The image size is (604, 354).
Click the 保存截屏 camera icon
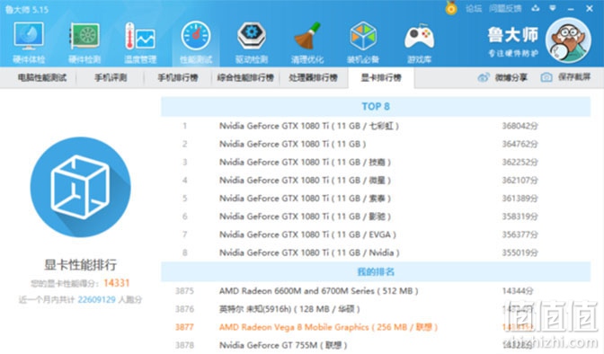(x=546, y=77)
